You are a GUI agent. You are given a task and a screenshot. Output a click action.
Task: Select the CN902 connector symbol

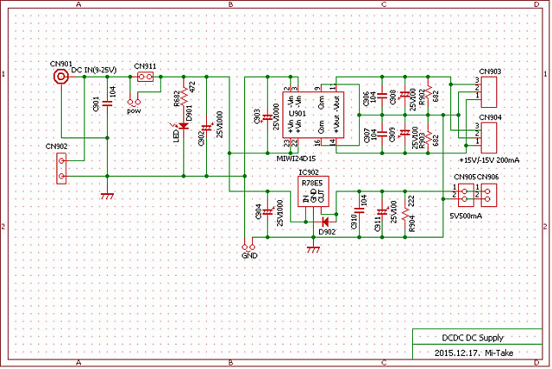(x=61, y=169)
